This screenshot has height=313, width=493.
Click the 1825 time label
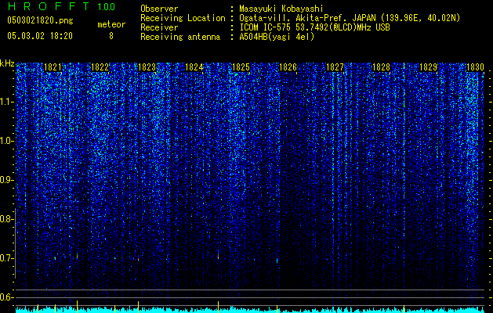click(241, 67)
